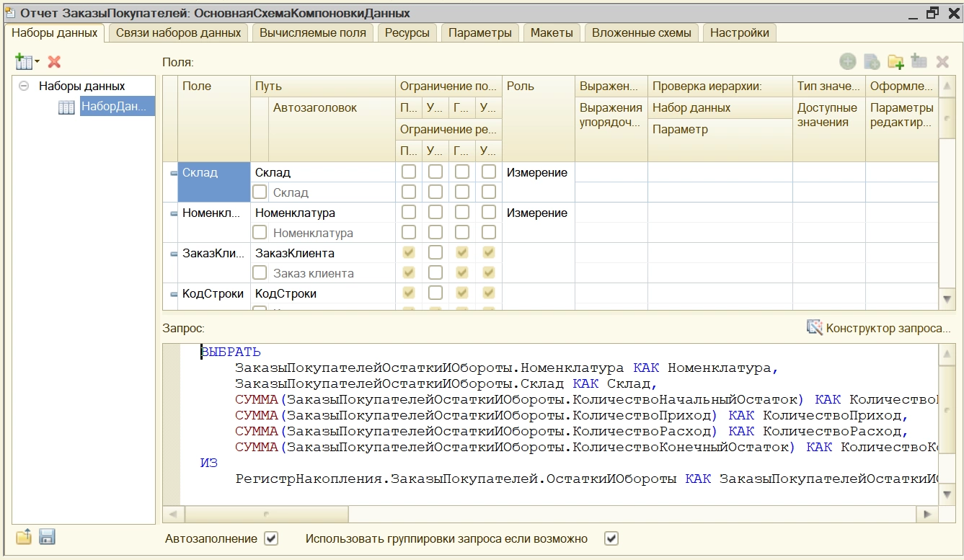Toggle Использовать группировки запроса checkbox
The width and height of the screenshot is (964, 560).
point(611,538)
